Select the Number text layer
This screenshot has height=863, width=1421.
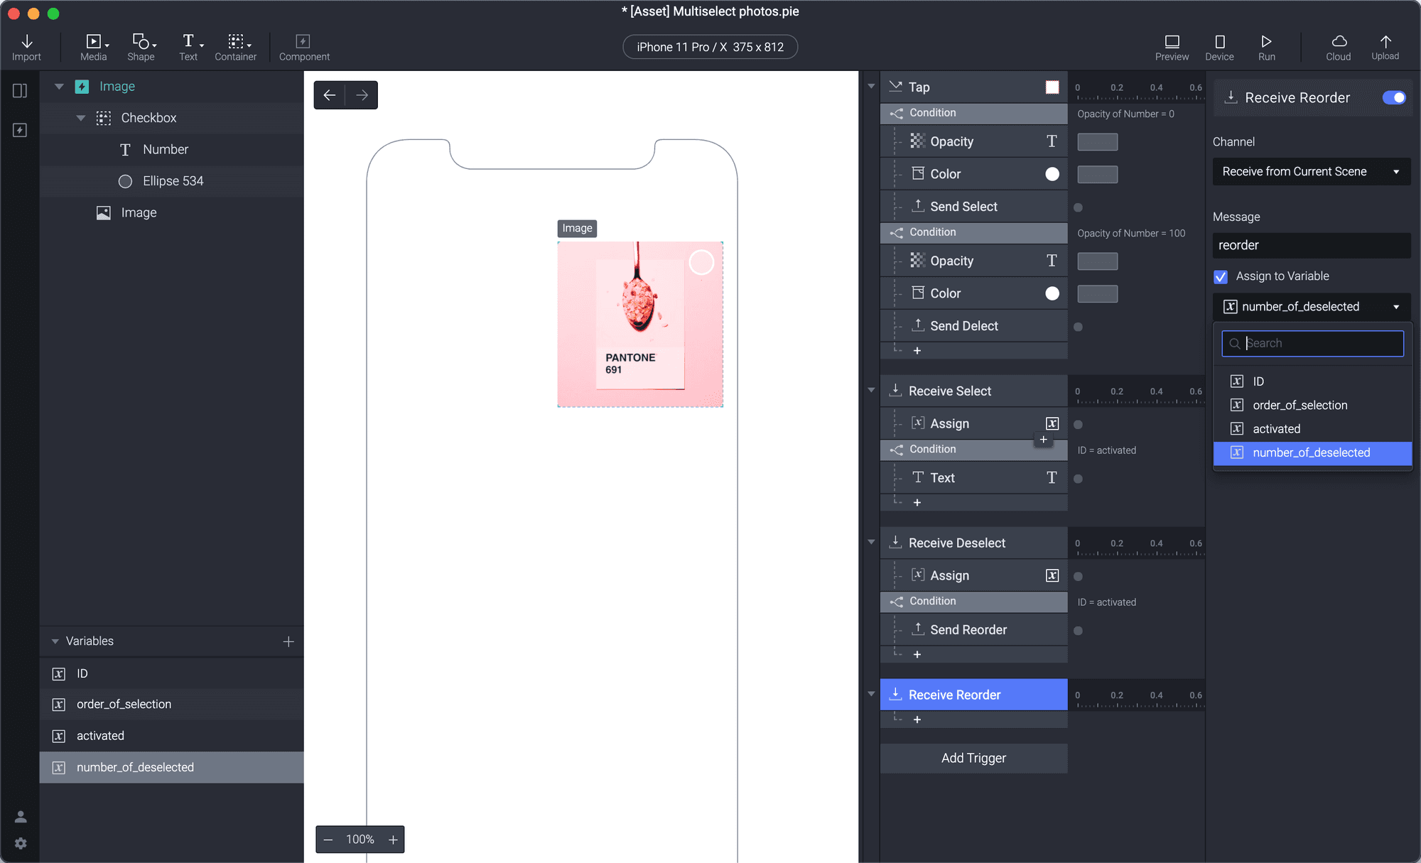172,150
